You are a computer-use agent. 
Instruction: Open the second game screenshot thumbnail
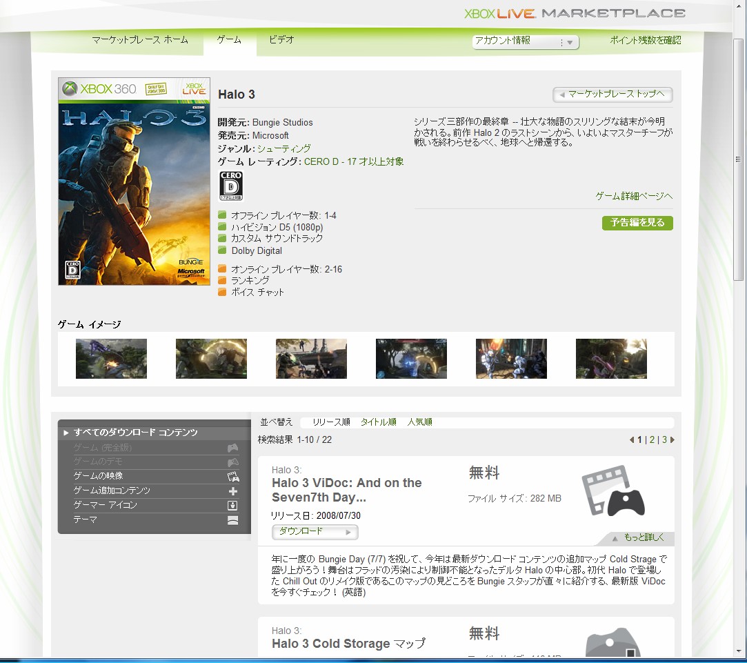212,359
